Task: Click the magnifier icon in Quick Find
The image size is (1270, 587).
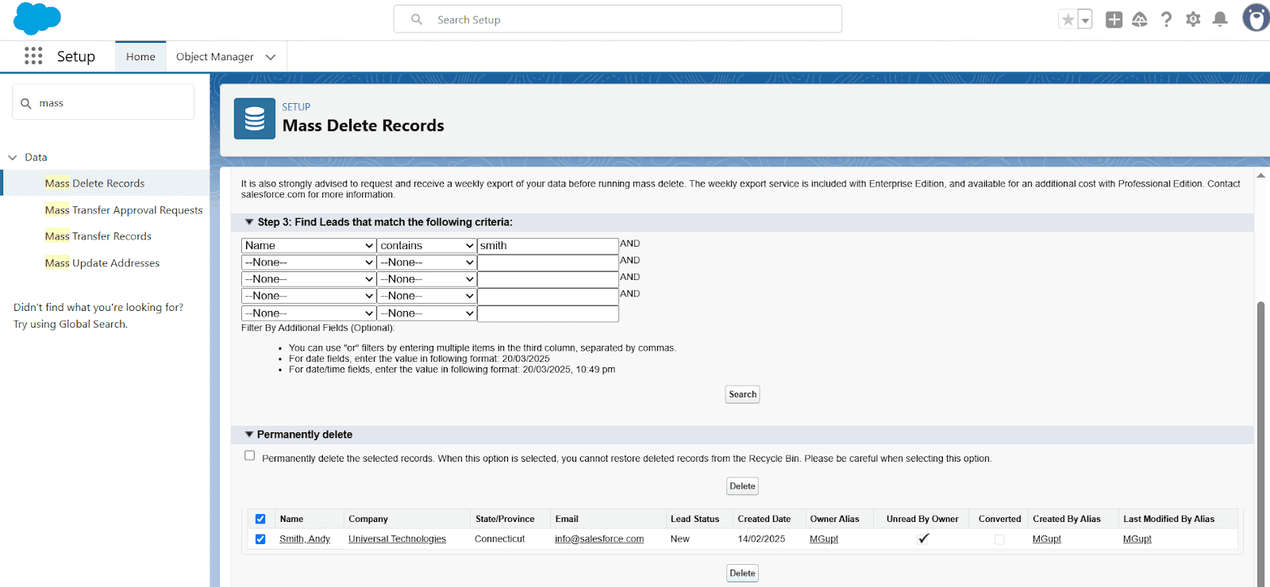Action: [26, 103]
